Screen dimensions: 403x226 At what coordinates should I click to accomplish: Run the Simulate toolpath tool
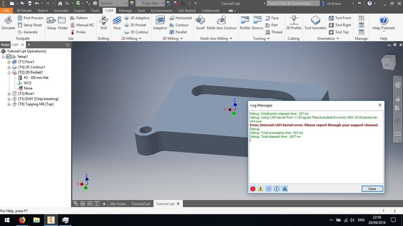[x=8, y=23]
